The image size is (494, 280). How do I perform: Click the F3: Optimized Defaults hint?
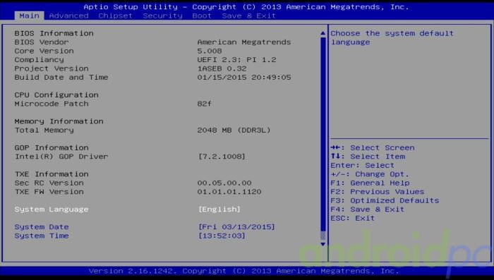pos(385,200)
